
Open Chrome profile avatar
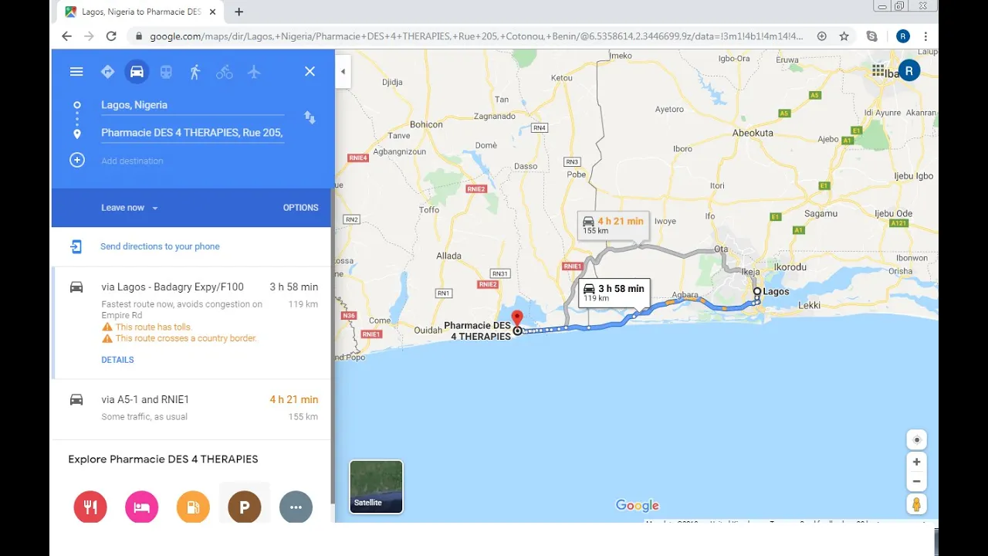point(902,36)
